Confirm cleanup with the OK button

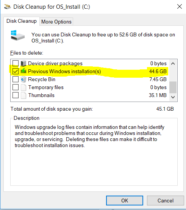click(125, 201)
